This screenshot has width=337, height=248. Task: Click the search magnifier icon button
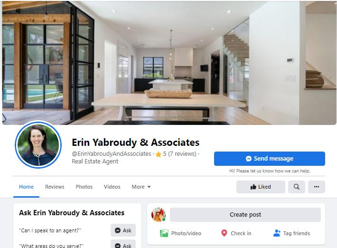296,187
